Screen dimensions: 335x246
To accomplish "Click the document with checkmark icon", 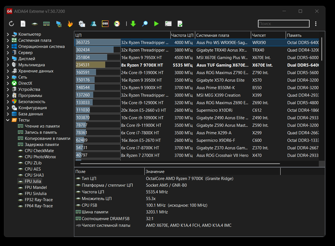I will (180, 24).
